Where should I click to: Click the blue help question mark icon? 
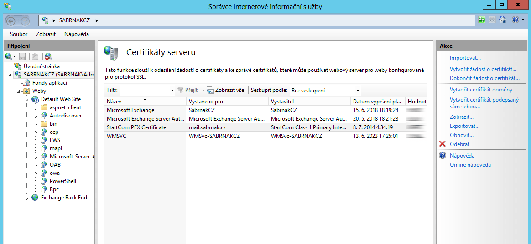click(515, 20)
